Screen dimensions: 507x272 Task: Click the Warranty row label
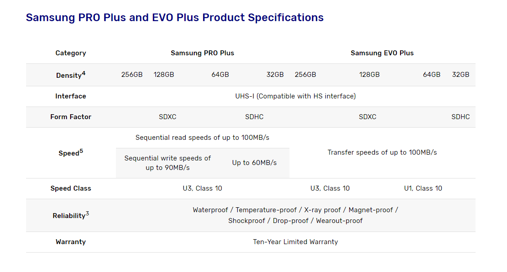(71, 242)
